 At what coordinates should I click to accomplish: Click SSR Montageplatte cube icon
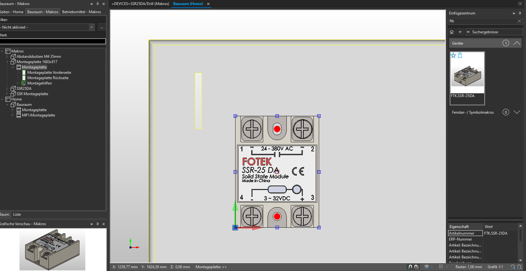tap(13, 94)
